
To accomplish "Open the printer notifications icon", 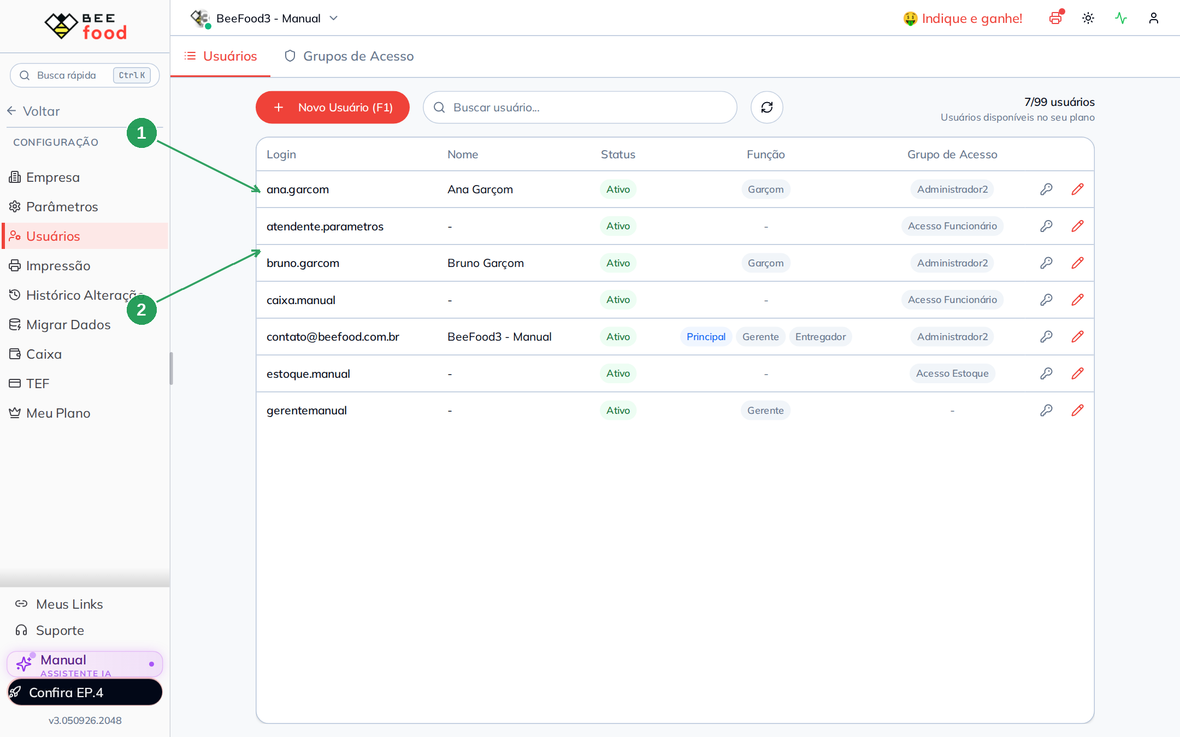I will pos(1056,18).
